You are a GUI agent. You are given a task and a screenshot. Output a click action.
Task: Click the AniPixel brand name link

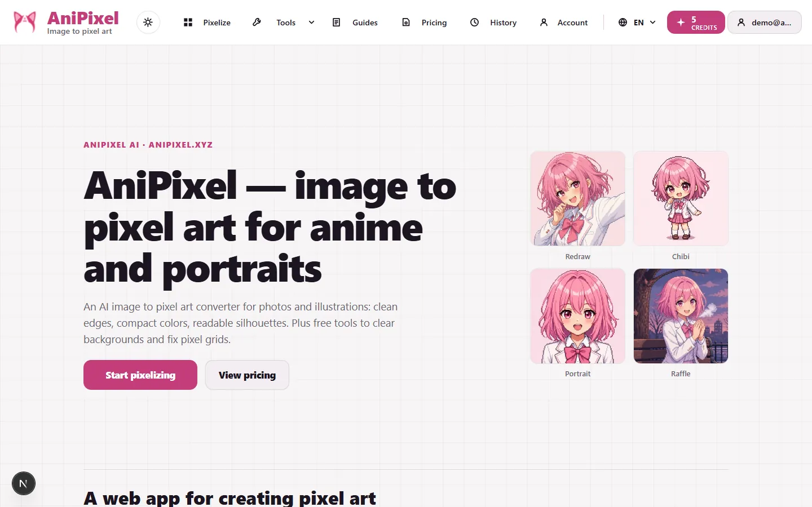click(x=83, y=18)
